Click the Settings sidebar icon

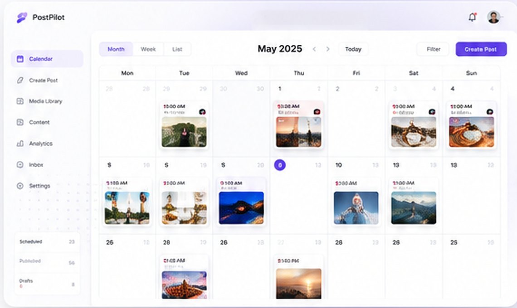(20, 186)
